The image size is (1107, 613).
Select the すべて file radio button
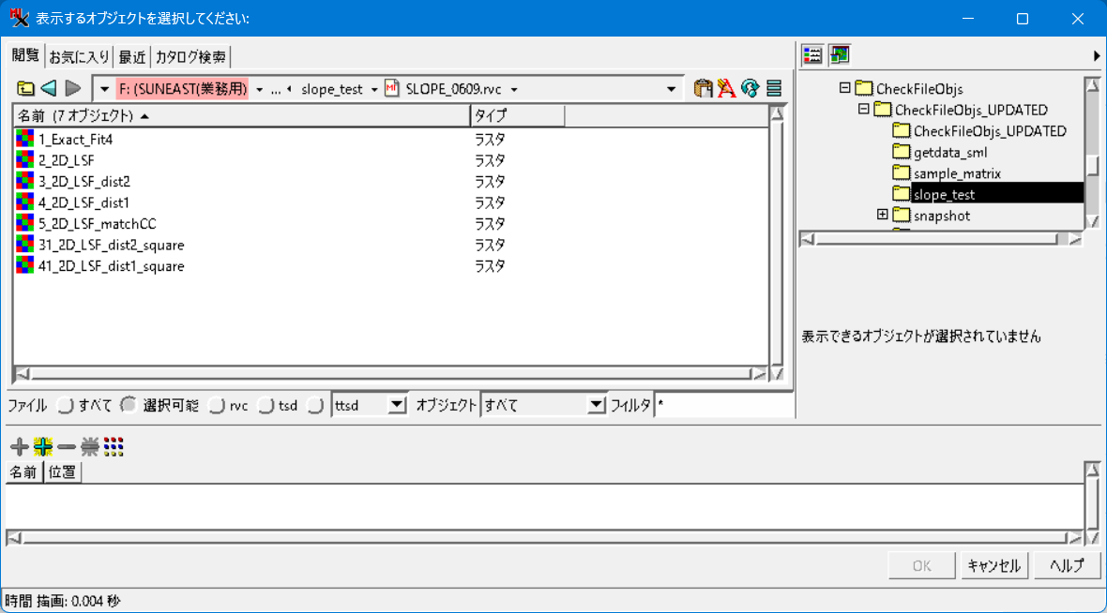click(x=66, y=406)
